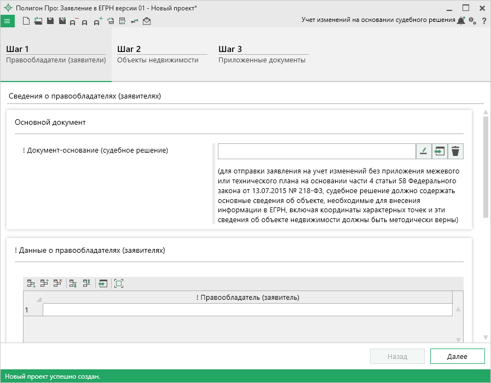Click the main vertical scrollbar down arrow

point(485,337)
